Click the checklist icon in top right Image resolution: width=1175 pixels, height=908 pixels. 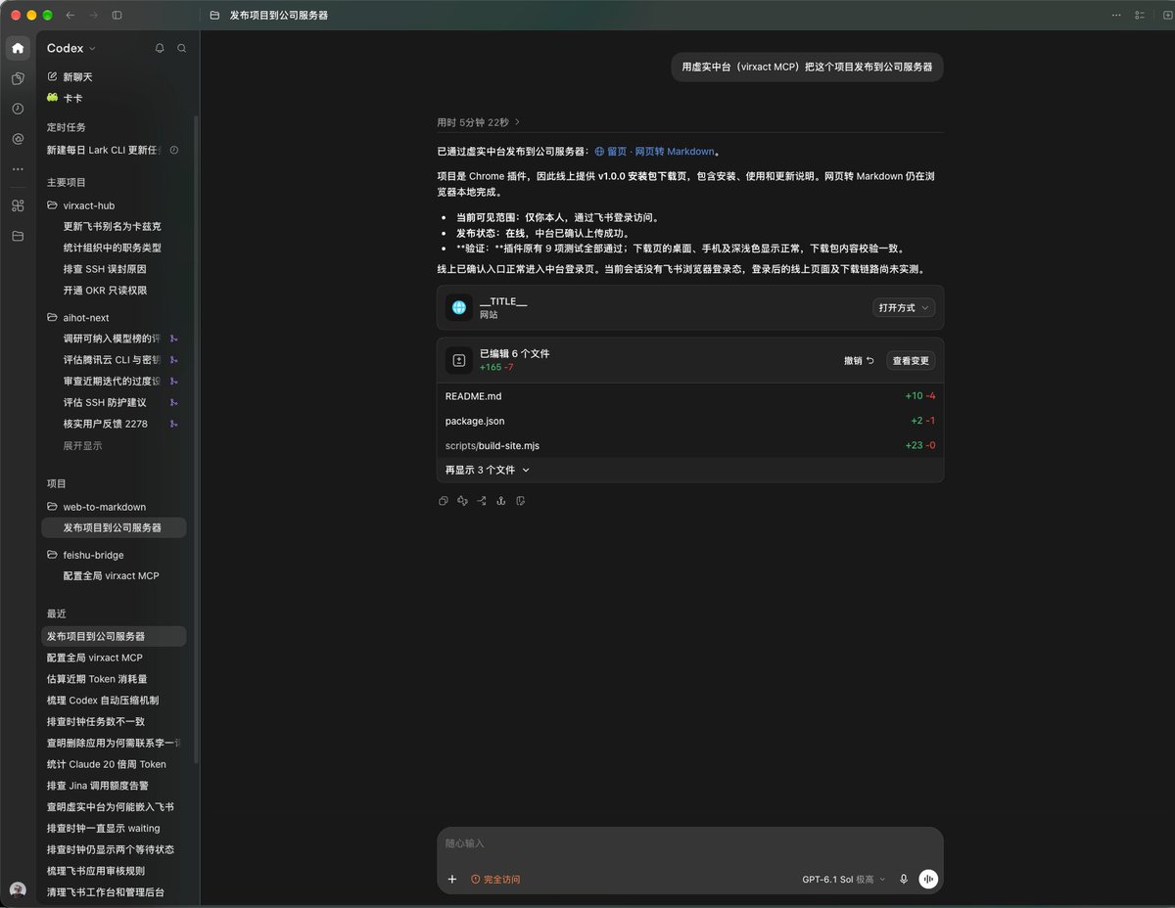point(1139,16)
